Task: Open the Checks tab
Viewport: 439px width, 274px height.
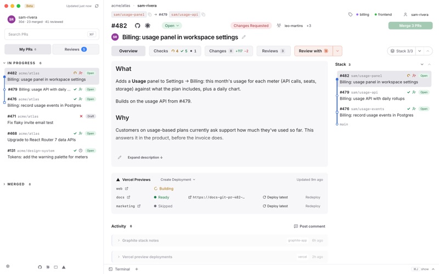Action: 175,51
